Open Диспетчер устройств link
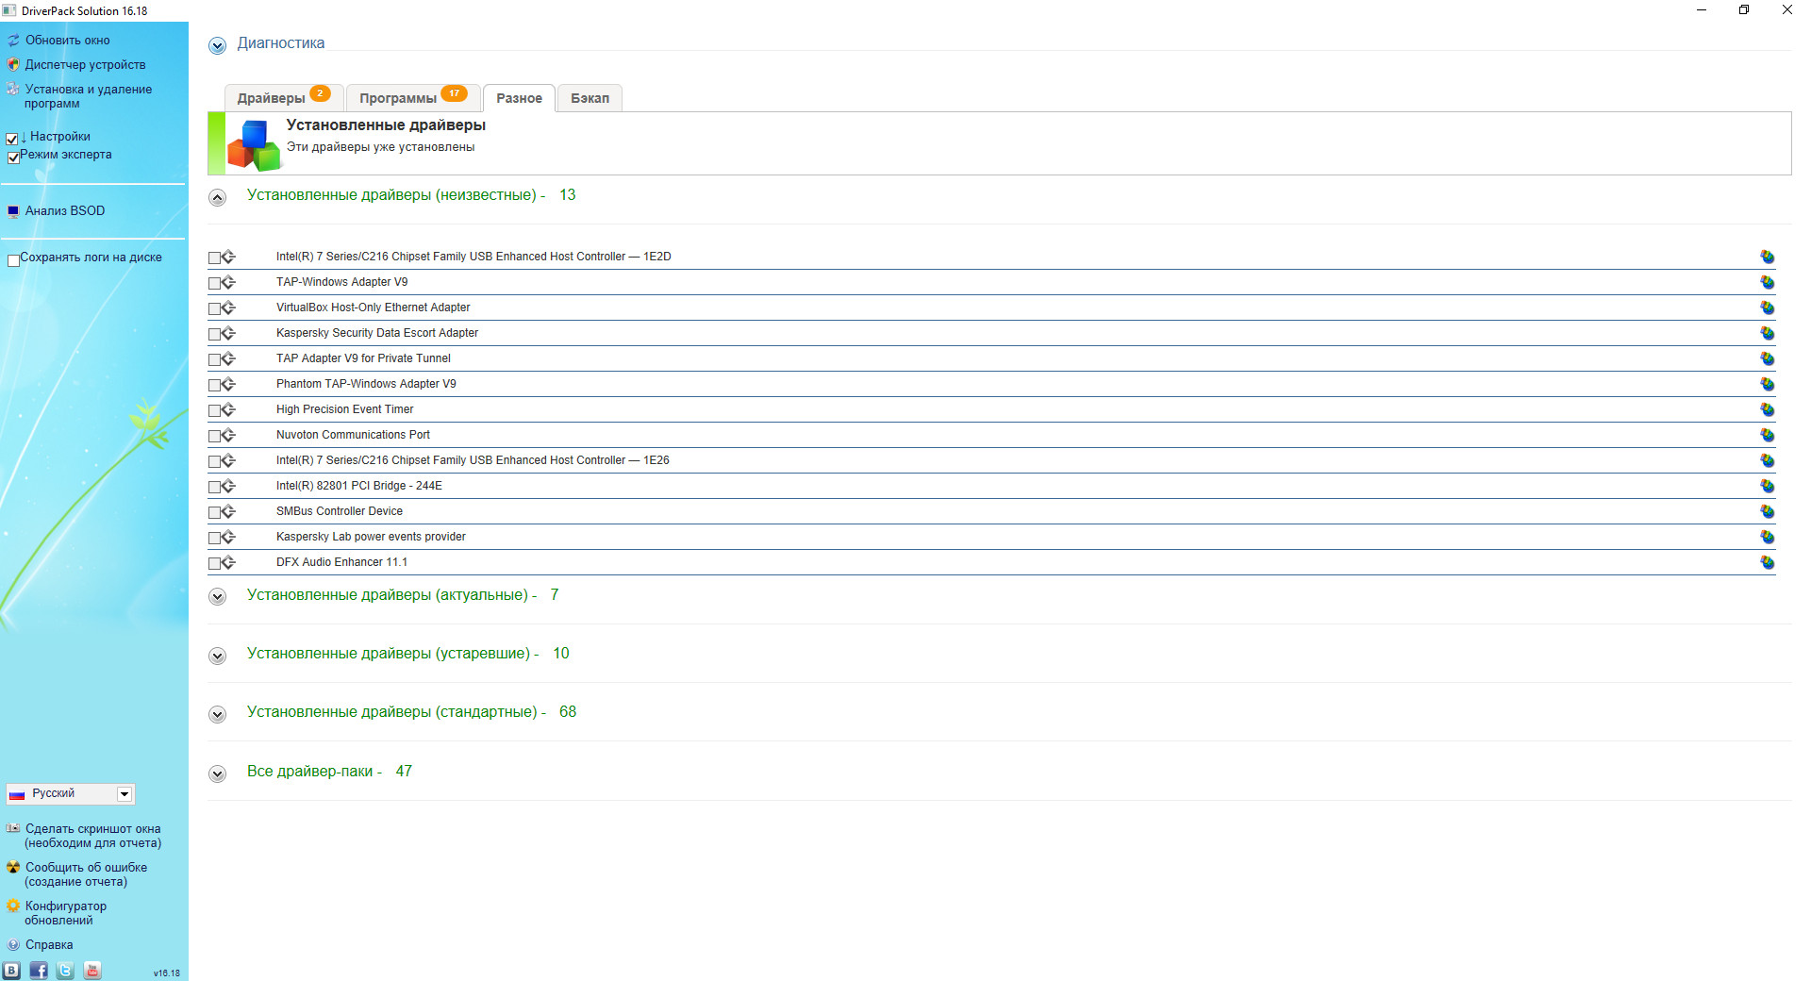This screenshot has width=1811, height=981. [x=85, y=65]
